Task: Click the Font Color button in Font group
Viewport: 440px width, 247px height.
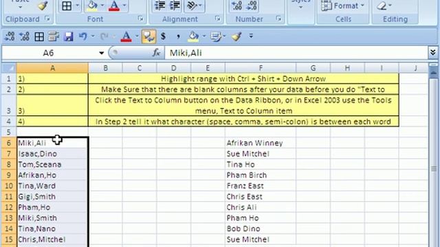Action: (x=114, y=5)
